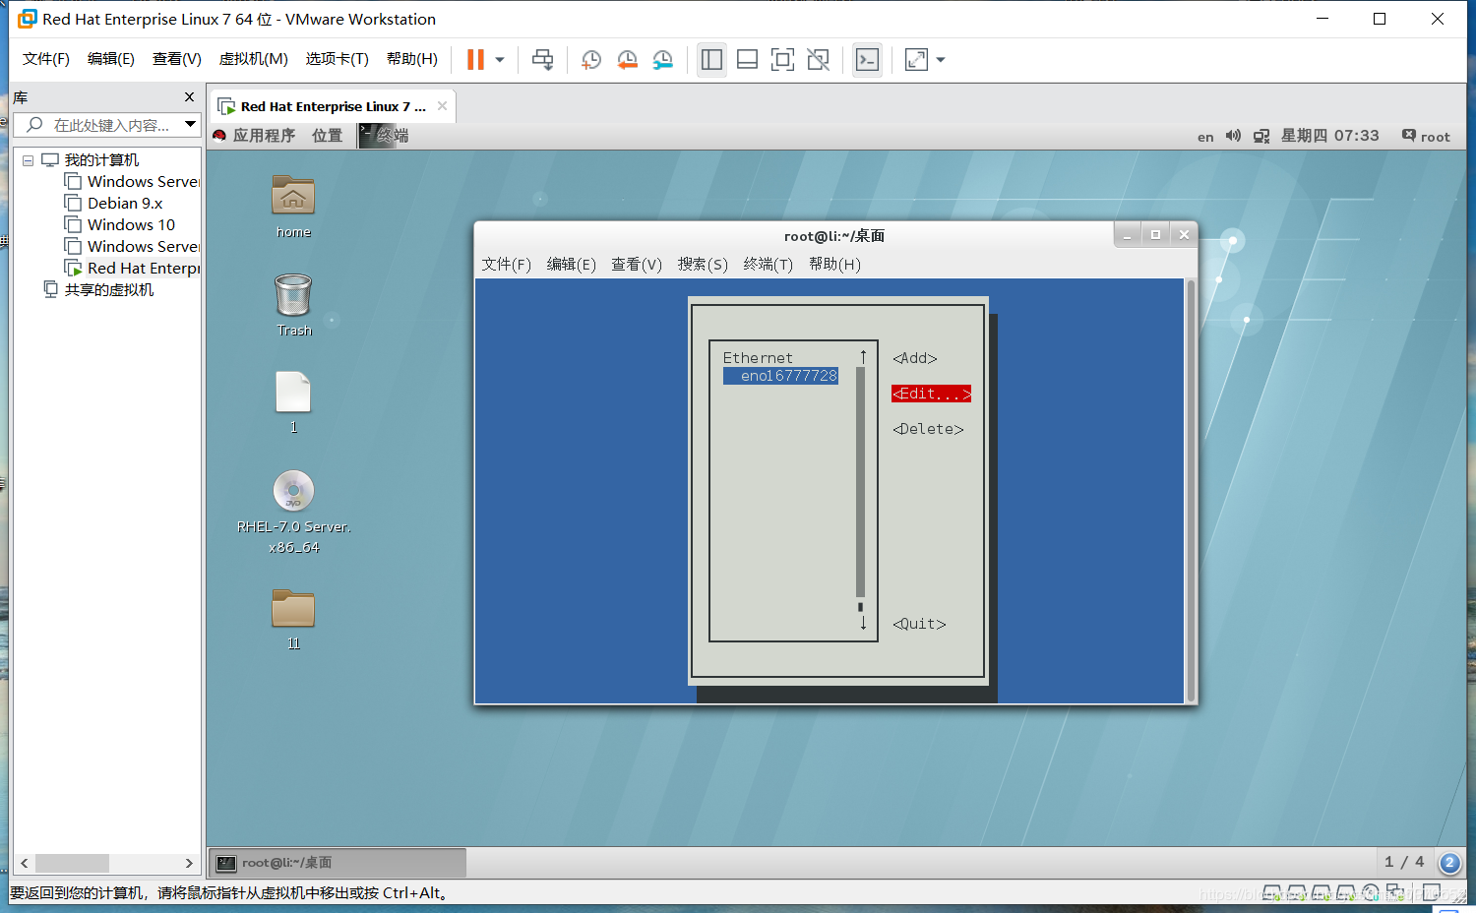Toggle the library sidebar view
Image resolution: width=1476 pixels, height=913 pixels.
[x=711, y=60]
